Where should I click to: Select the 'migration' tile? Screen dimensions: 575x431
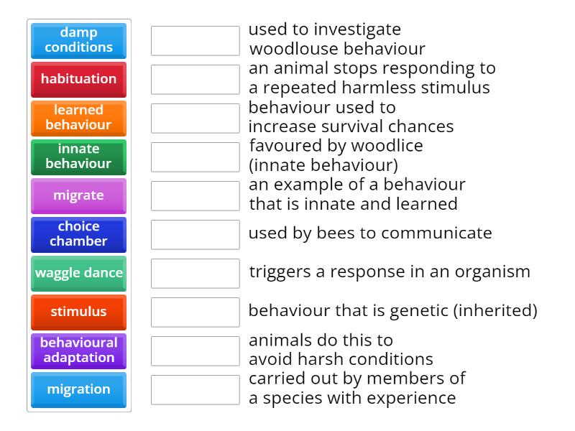click(x=79, y=389)
